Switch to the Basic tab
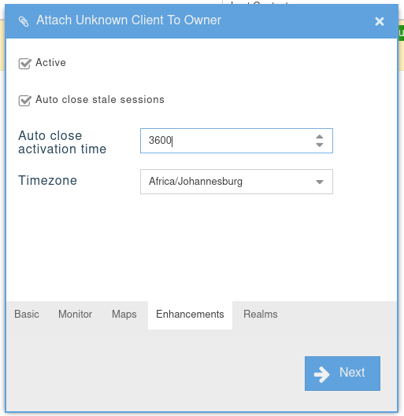This screenshot has width=404, height=416. click(27, 314)
